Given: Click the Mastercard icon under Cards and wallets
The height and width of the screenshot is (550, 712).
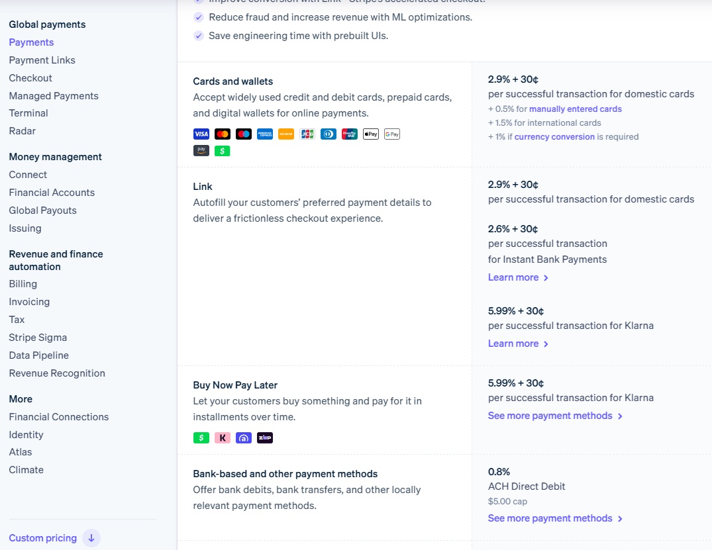Looking at the screenshot, I should (223, 134).
